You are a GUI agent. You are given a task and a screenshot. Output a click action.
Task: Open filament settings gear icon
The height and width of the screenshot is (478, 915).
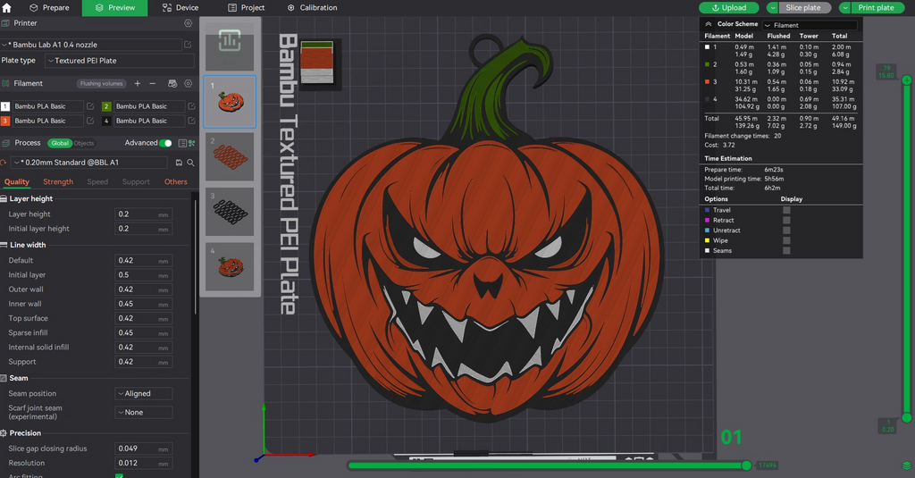[x=188, y=83]
